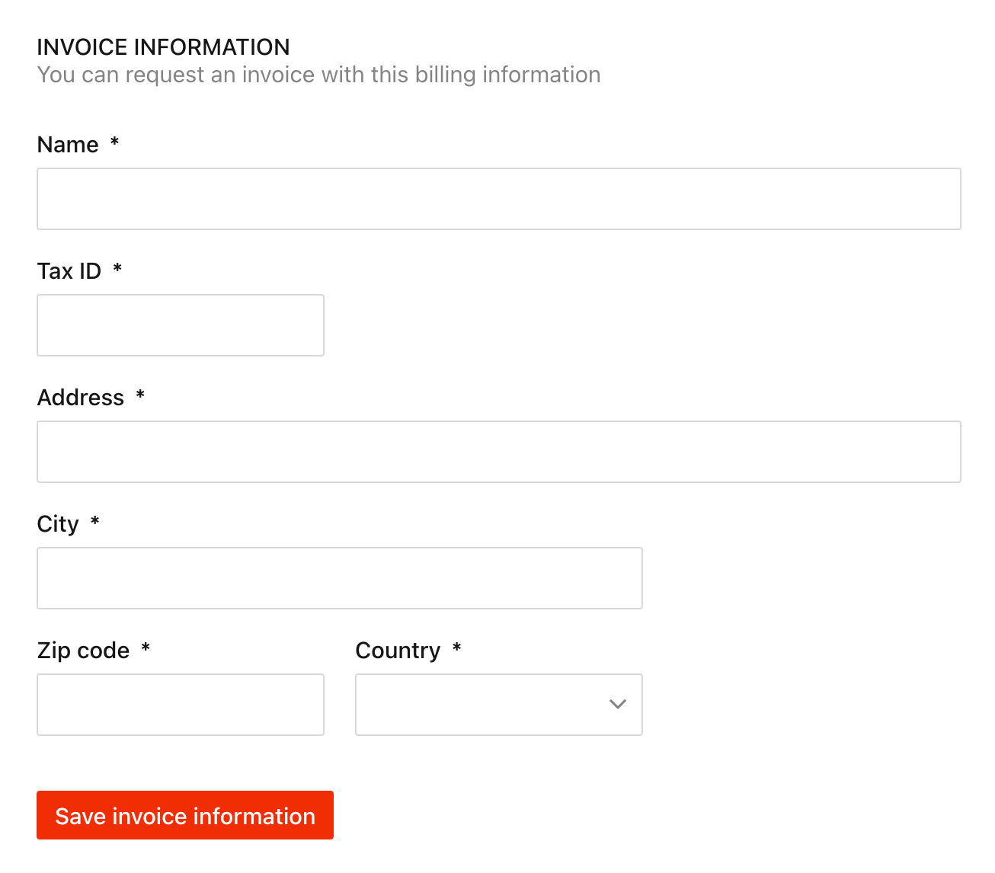Click into the City field
The width and height of the screenshot is (995, 873).
click(340, 578)
